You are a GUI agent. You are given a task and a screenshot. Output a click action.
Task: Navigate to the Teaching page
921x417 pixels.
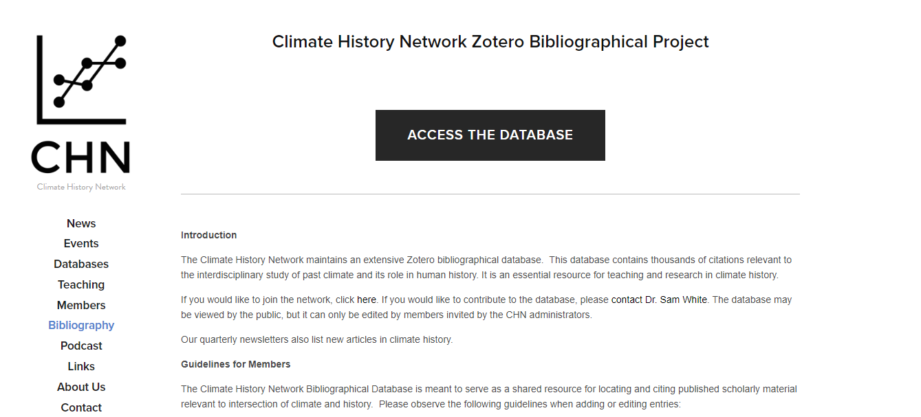81,284
